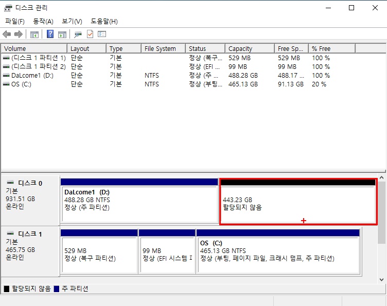Click the 488.28 GB capacity cell
The width and height of the screenshot is (387, 306).
[243, 76]
